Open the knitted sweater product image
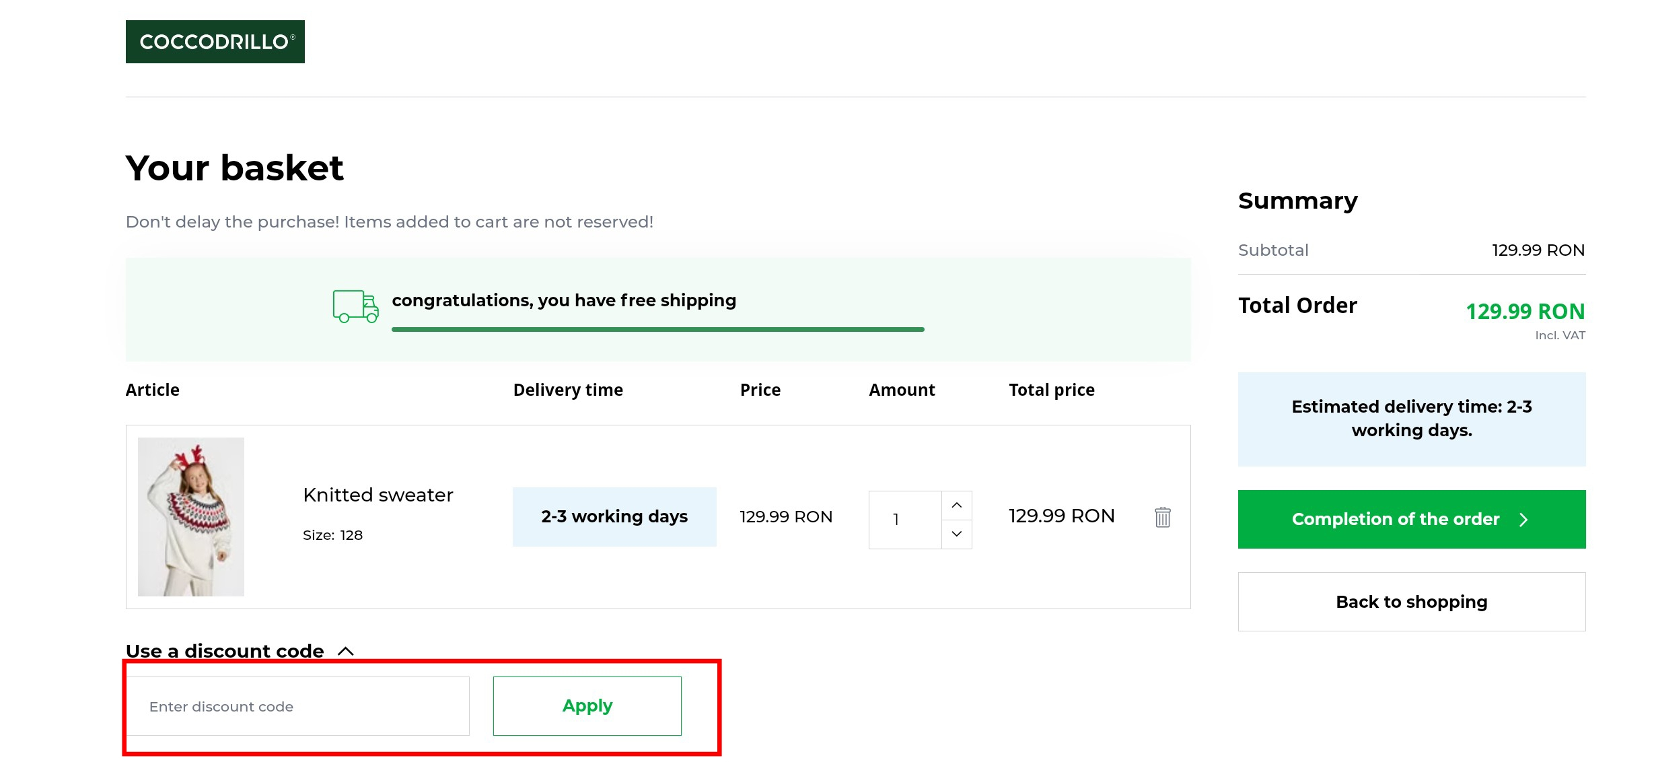The width and height of the screenshot is (1654, 762). coord(191,516)
